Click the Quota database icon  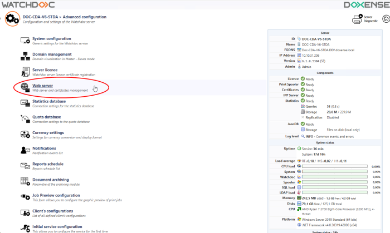click(x=25, y=119)
